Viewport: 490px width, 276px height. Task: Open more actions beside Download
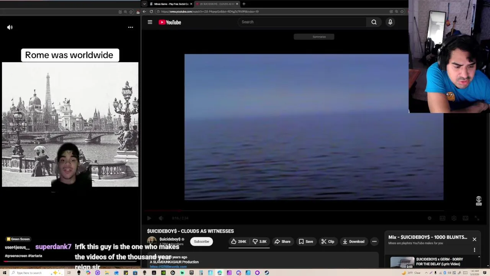374,242
